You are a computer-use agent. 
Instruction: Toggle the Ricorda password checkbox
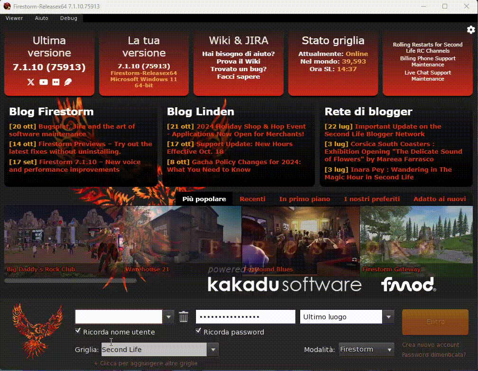pos(199,331)
